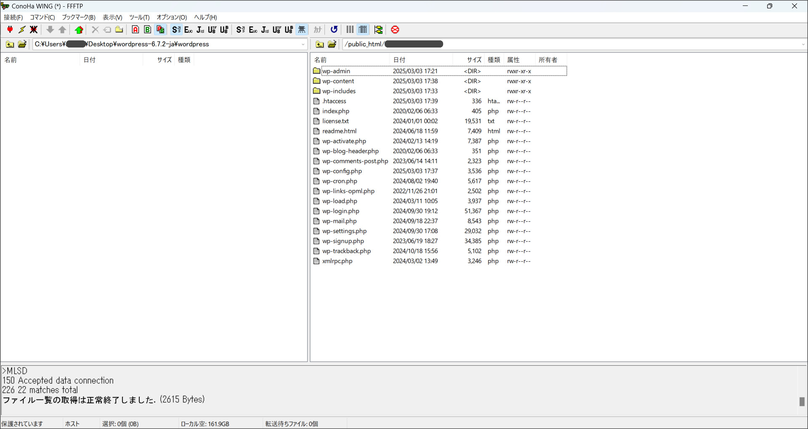Image resolution: width=808 pixels, height=429 pixels.
Task: Set host kanji code to Shift_JIS
Action: [176, 29]
